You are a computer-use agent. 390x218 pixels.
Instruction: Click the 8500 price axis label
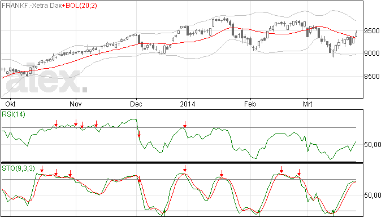coord(372,77)
